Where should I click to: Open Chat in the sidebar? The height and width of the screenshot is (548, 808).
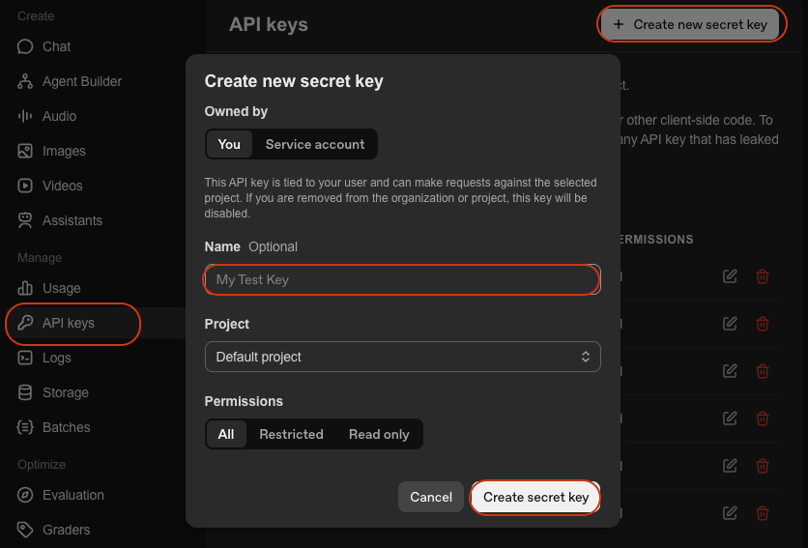click(43, 46)
